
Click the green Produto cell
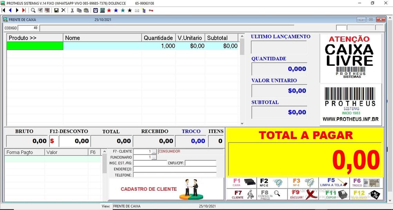(x=35, y=46)
